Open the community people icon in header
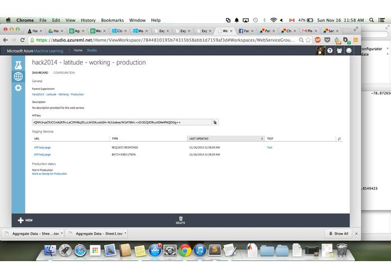The width and height of the screenshot is (391, 278). (339, 51)
